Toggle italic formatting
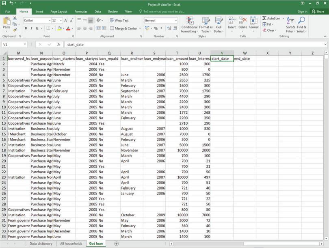This screenshot has height=248, width=329. (31, 29)
